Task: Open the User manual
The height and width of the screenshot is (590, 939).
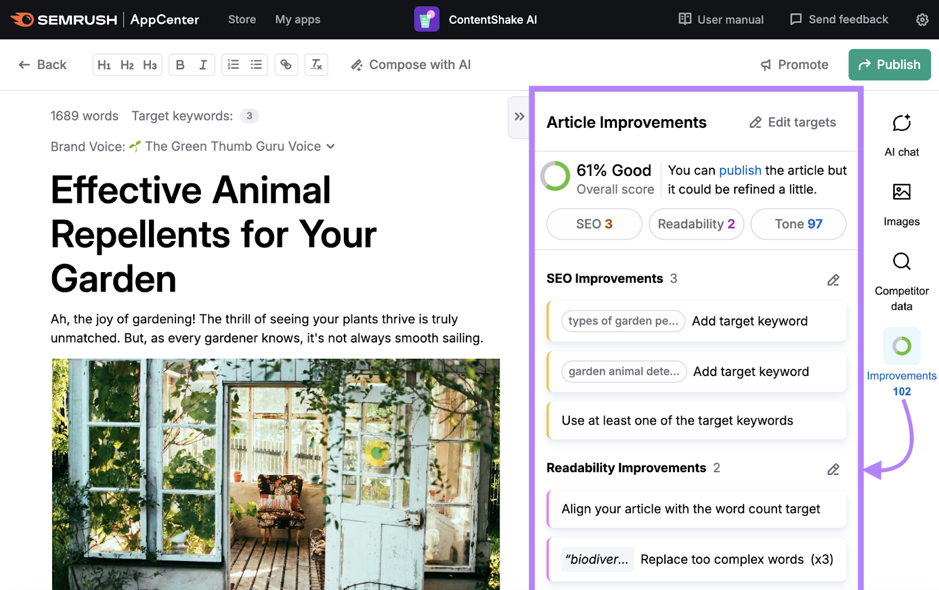Action: (721, 19)
